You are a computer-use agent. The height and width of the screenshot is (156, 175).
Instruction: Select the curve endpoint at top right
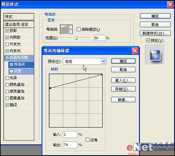[101, 74]
